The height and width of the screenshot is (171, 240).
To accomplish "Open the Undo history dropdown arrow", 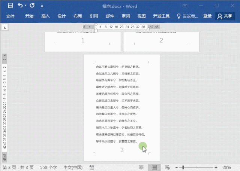I will pyautogui.click(x=25, y=6).
